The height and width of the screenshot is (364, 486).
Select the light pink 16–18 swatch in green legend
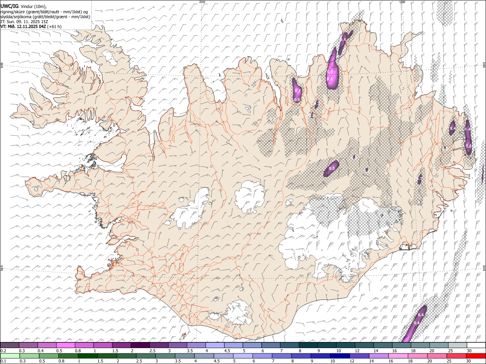398,356
